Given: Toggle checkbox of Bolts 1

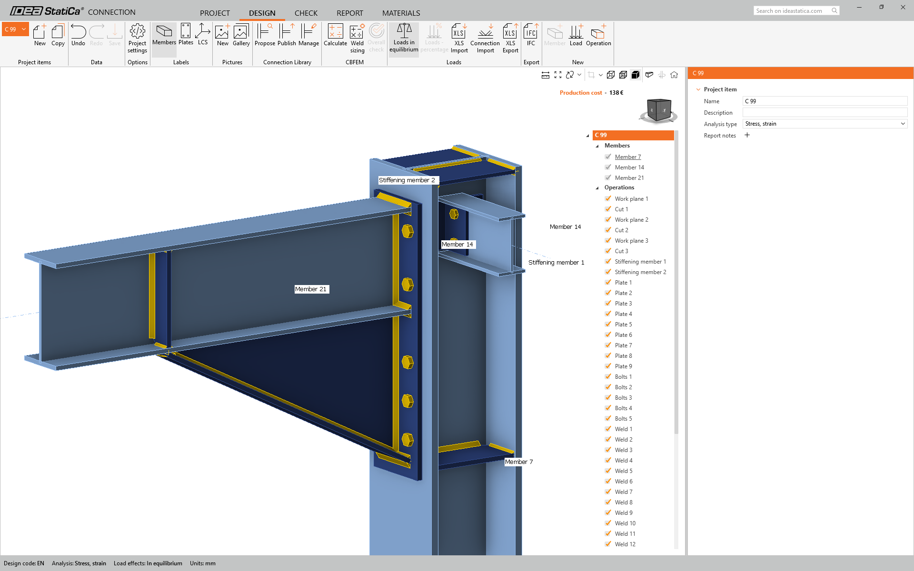Looking at the screenshot, I should pyautogui.click(x=608, y=376).
